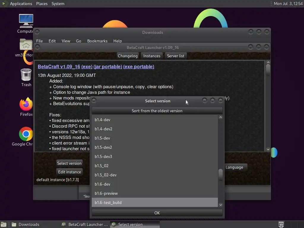
Task: Switch to BetaCraft Launcher in the taskbar
Action: click(85, 224)
